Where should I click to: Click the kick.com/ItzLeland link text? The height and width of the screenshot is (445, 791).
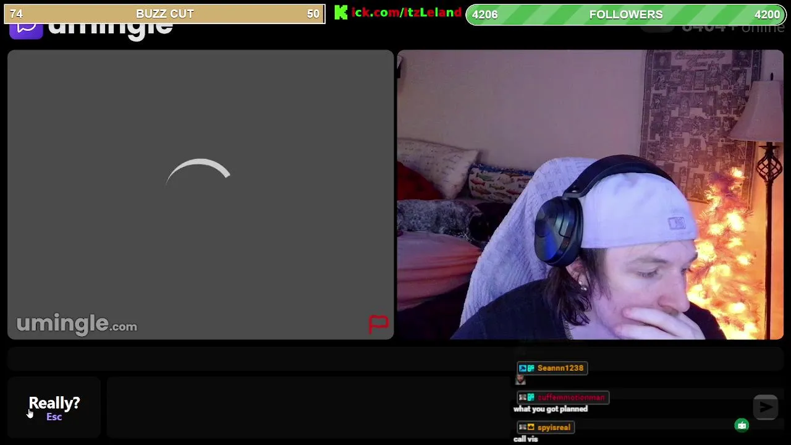[x=406, y=13]
